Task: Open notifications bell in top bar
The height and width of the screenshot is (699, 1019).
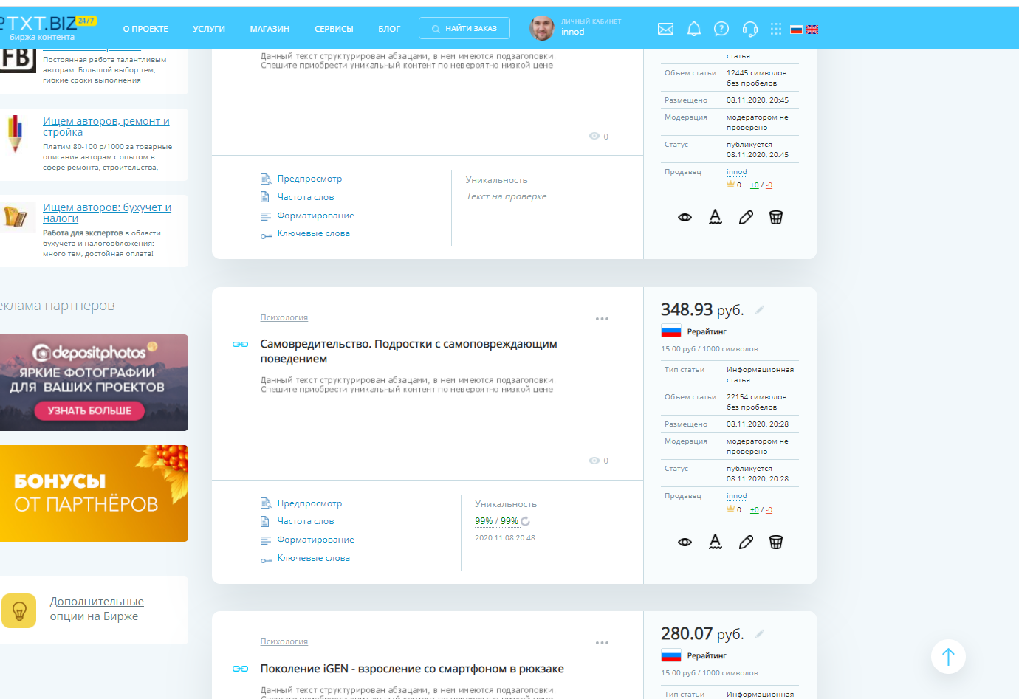Action: 693,29
